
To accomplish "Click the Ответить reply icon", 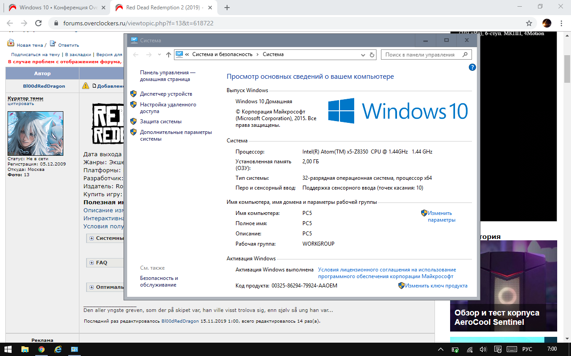I will pyautogui.click(x=53, y=44).
